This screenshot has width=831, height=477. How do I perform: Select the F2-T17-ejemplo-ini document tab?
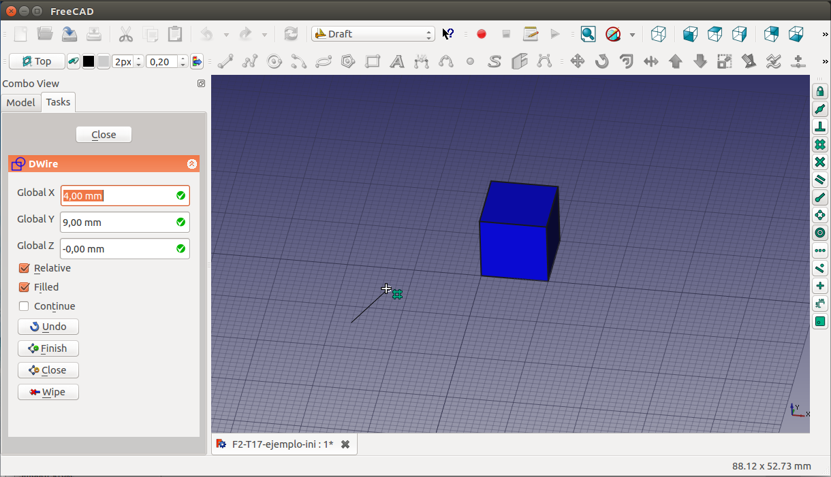[x=282, y=444]
